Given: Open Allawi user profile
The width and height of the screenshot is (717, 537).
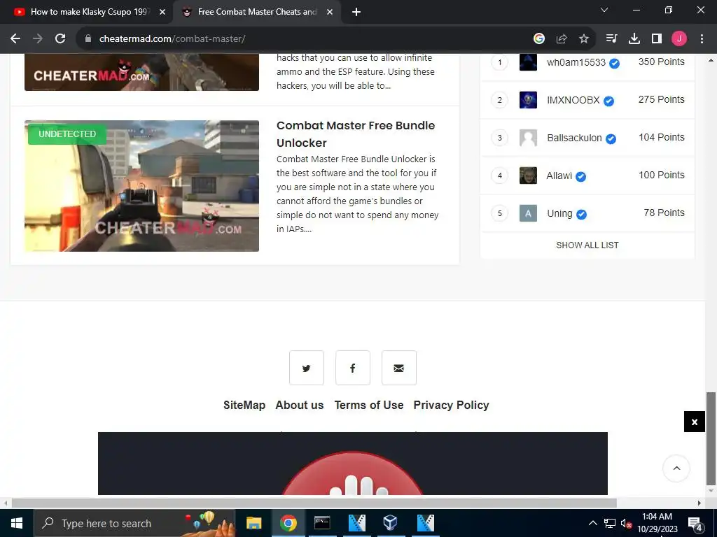Looking at the screenshot, I should click(x=559, y=176).
